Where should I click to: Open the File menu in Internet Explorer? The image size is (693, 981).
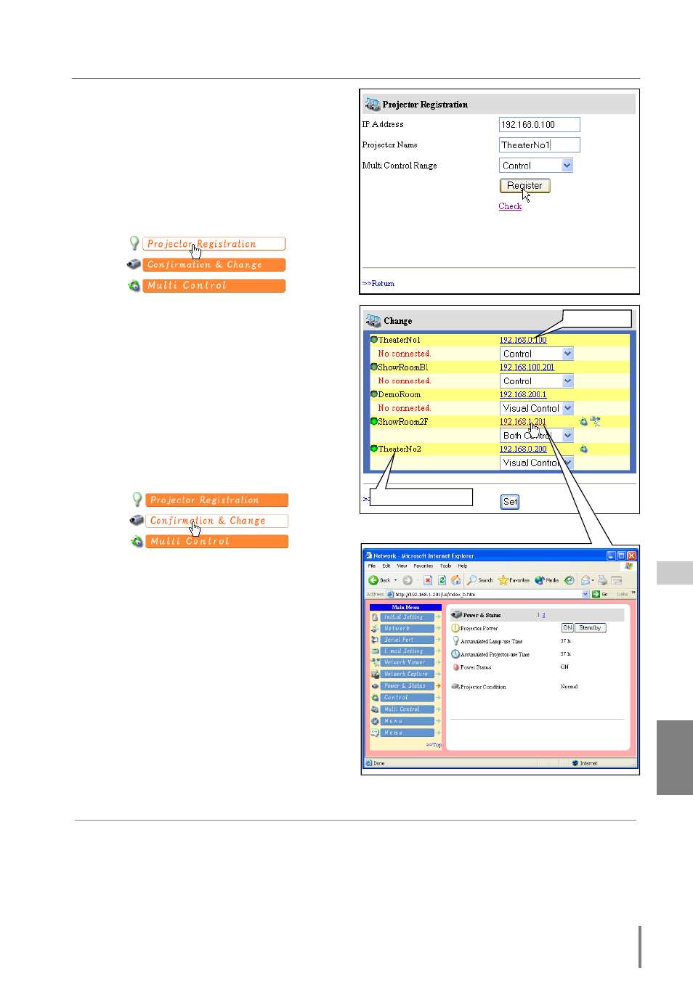click(371, 566)
